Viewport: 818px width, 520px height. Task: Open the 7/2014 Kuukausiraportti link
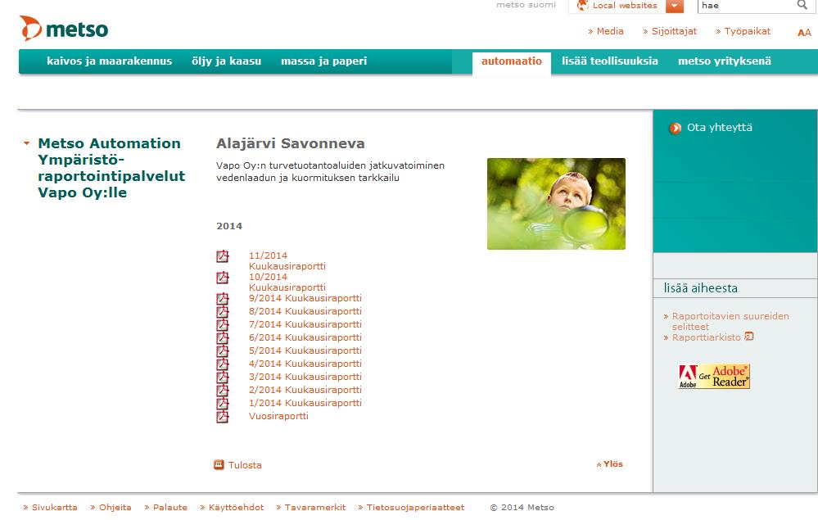[x=305, y=324]
